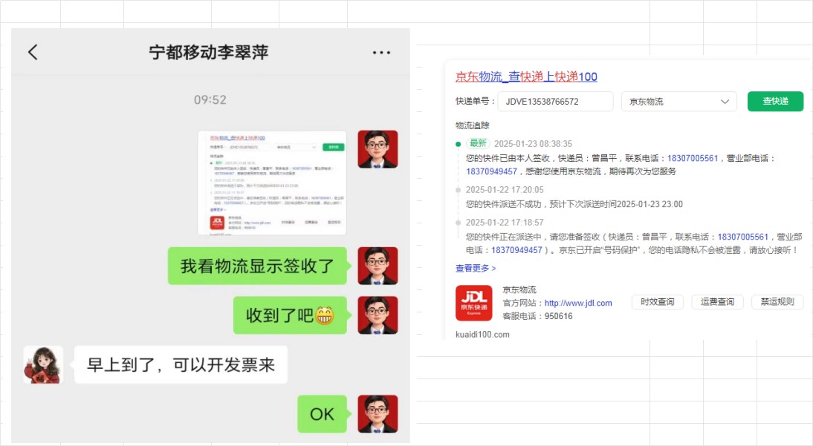Click the kuaidi100.com source text
Viewport: 813px width, 446px height.
pos(482,335)
